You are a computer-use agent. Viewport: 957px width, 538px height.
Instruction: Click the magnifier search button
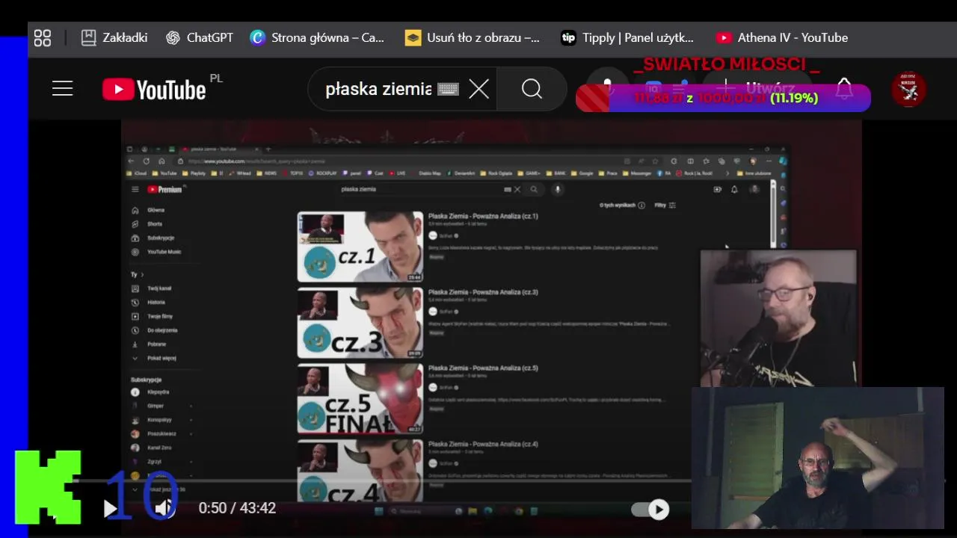[532, 90]
